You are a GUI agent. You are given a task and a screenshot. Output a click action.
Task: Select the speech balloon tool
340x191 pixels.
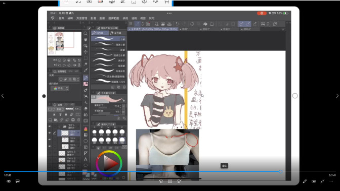click(86, 165)
